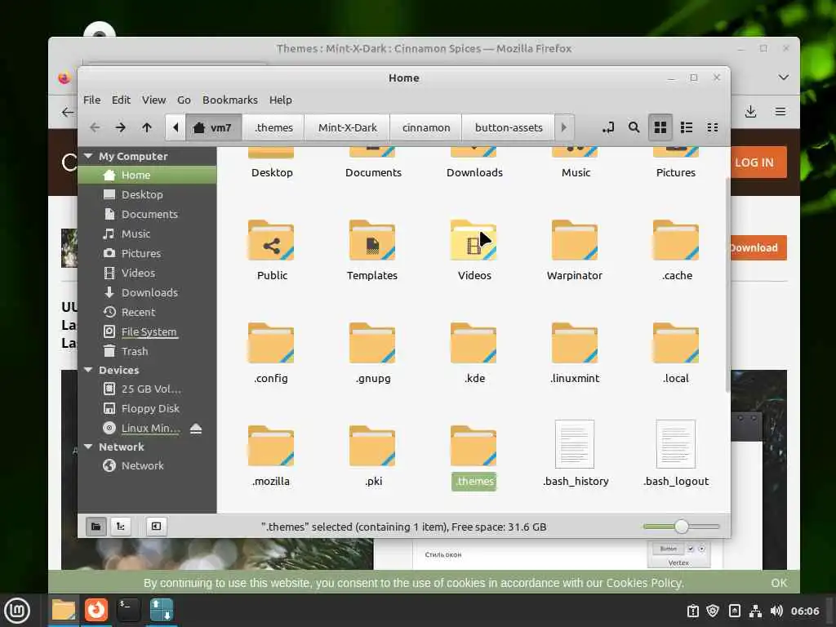The image size is (836, 627).
Task: Select the .bash_history file icon
Action: point(575,444)
